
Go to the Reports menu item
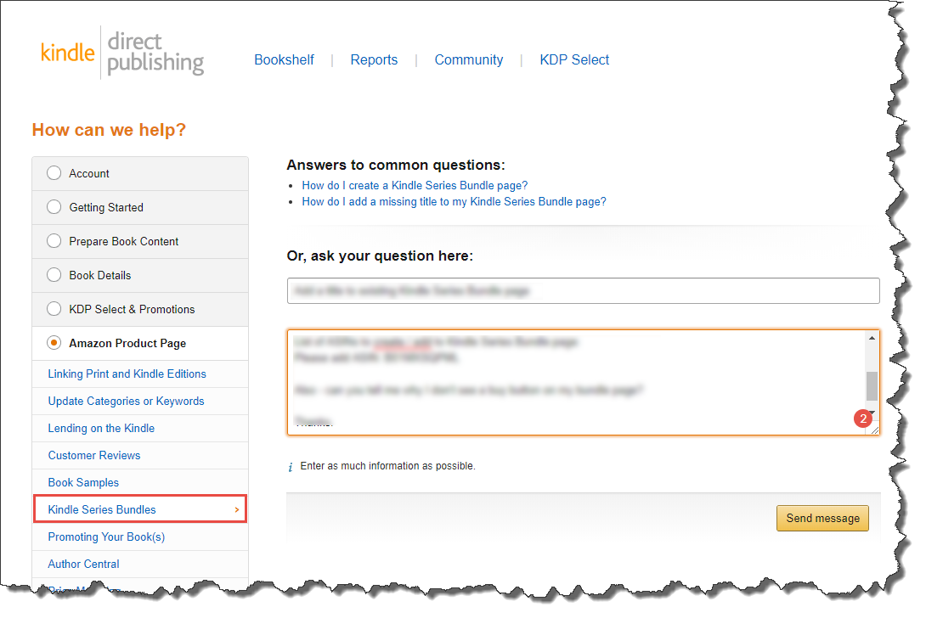pyautogui.click(x=374, y=59)
